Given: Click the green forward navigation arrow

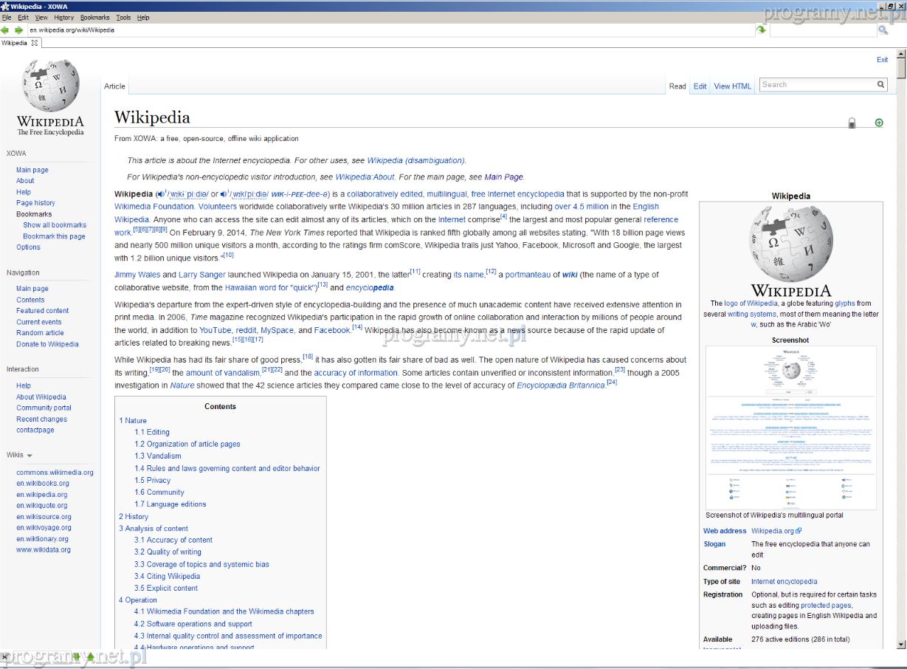Looking at the screenshot, I should [x=18, y=30].
